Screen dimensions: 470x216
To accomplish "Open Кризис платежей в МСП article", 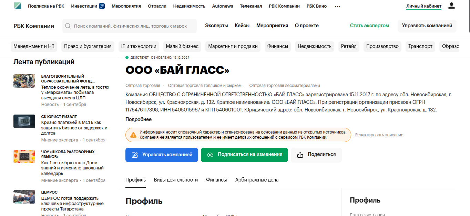I will pos(74,128).
